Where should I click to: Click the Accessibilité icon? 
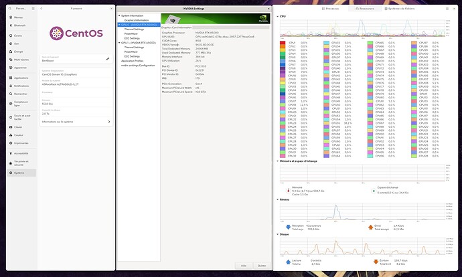coord(11,153)
